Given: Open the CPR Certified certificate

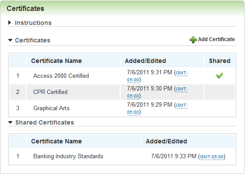Looking at the screenshot, I should point(50,92).
